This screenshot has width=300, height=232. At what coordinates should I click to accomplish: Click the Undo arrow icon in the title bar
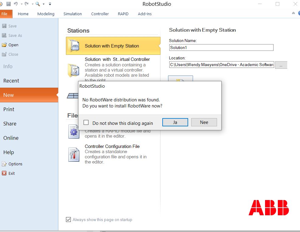tap(16, 4)
